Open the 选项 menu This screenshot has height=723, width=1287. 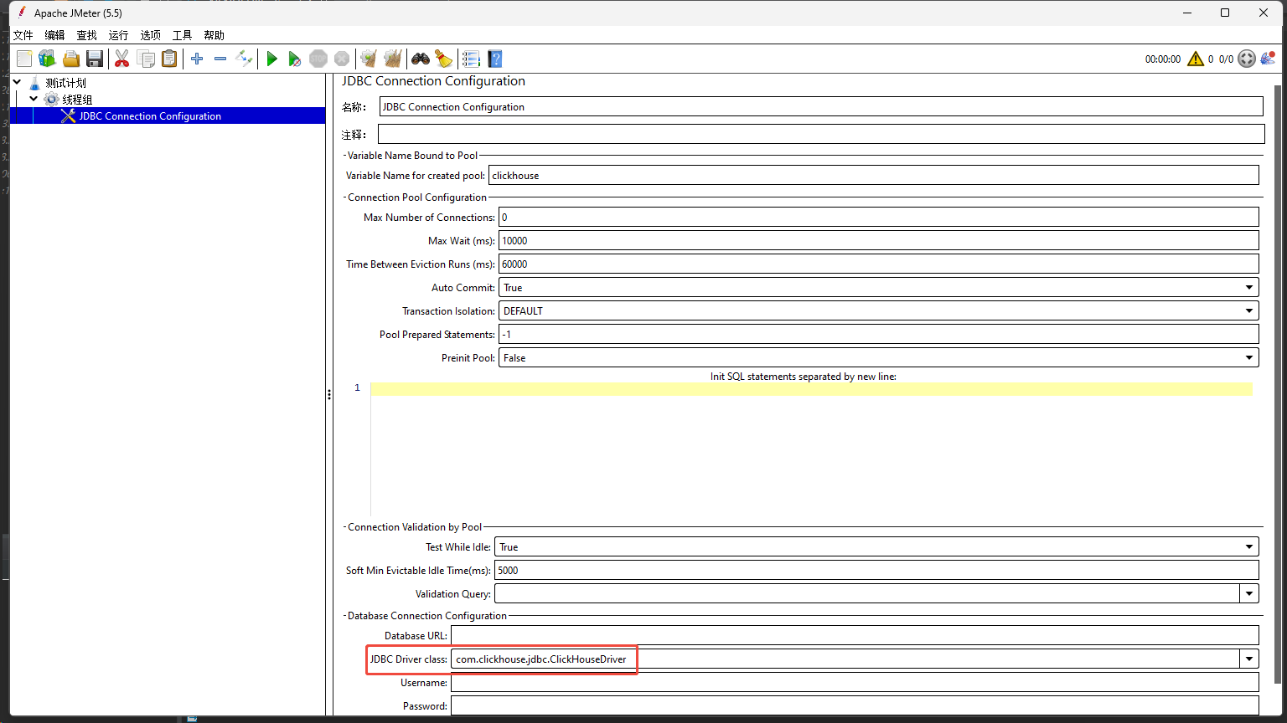coord(150,35)
